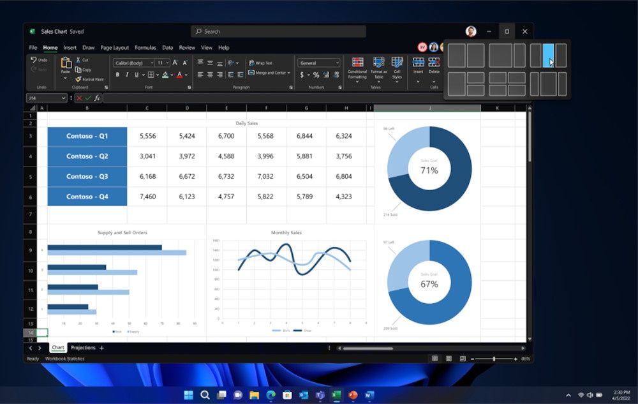Viewport: 638px width, 404px height.
Task: Click the Undo button
Action: point(39,60)
